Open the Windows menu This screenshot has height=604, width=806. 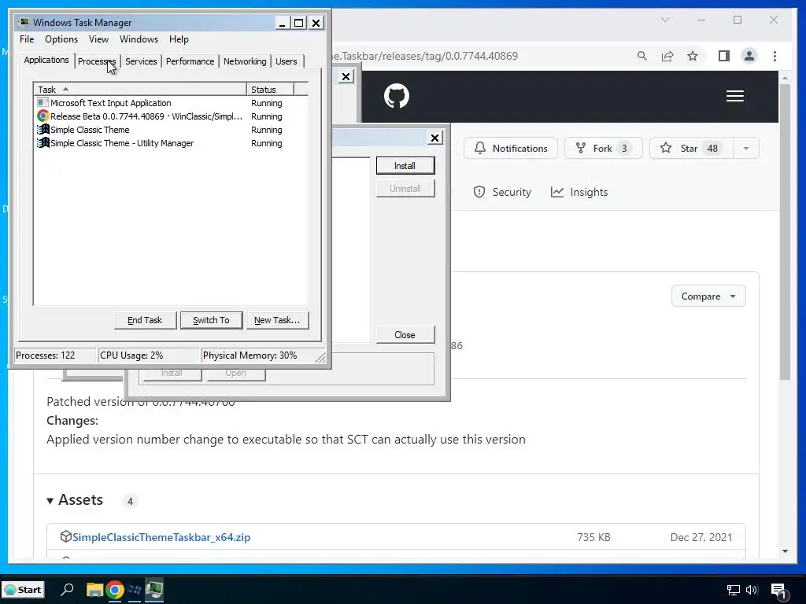(x=139, y=39)
